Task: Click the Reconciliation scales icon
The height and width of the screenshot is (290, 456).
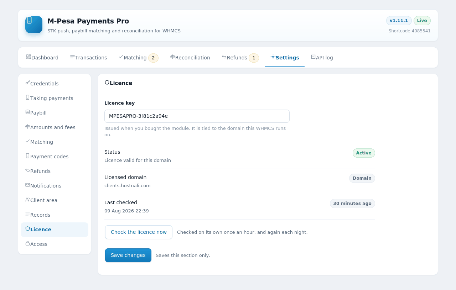Action: [x=172, y=57]
